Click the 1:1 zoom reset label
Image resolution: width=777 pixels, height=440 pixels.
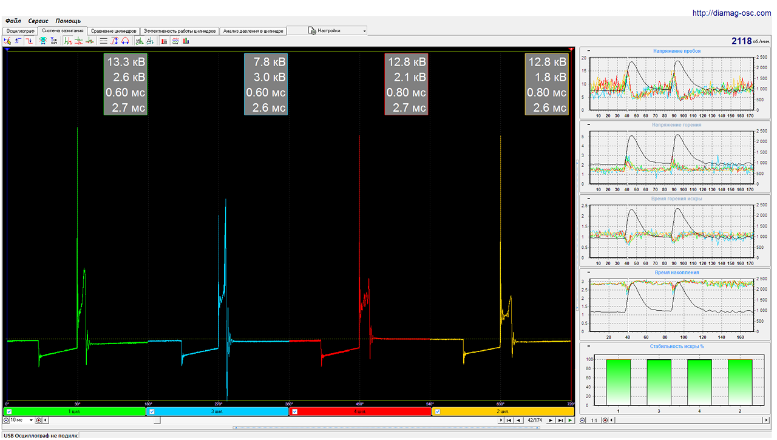click(594, 420)
